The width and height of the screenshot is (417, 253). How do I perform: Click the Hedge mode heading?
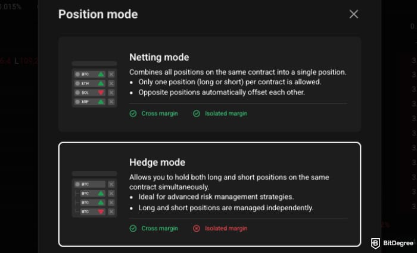point(157,162)
